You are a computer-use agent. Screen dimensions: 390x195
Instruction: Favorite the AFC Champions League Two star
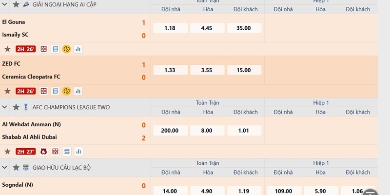(16, 107)
